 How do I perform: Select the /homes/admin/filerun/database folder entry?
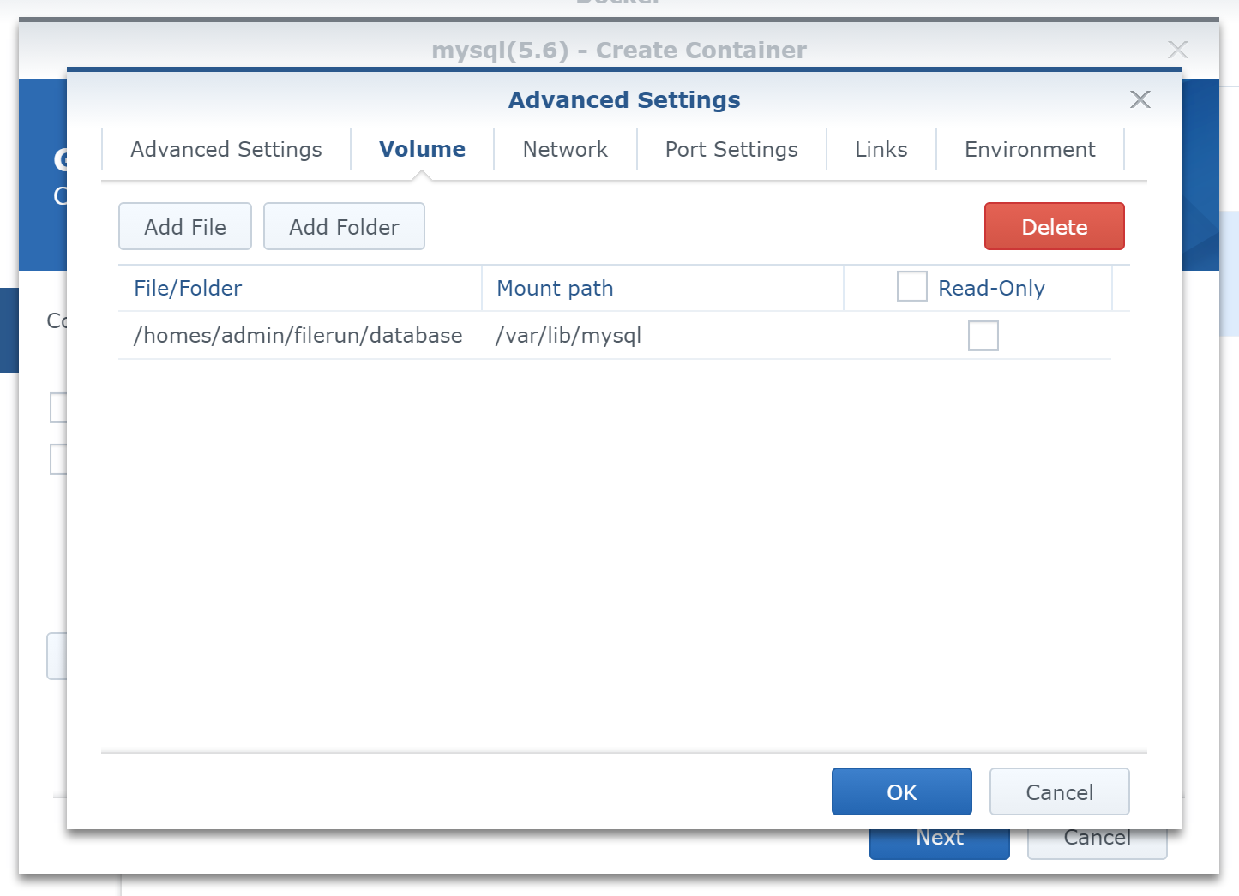coord(298,336)
